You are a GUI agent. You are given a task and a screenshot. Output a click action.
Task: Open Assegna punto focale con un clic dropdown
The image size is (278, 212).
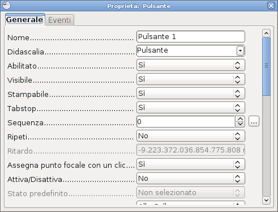(x=191, y=164)
